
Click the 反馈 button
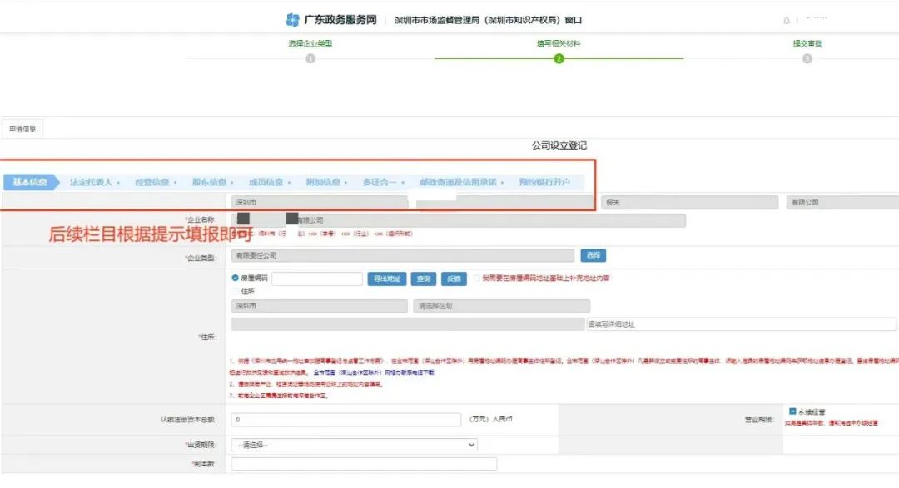pos(453,279)
